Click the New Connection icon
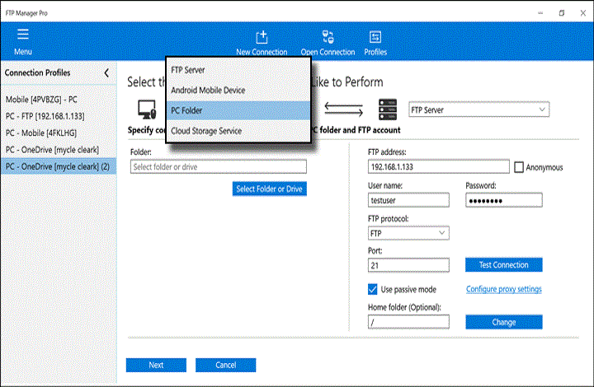Screen dimensions: 594x387 tap(262, 37)
